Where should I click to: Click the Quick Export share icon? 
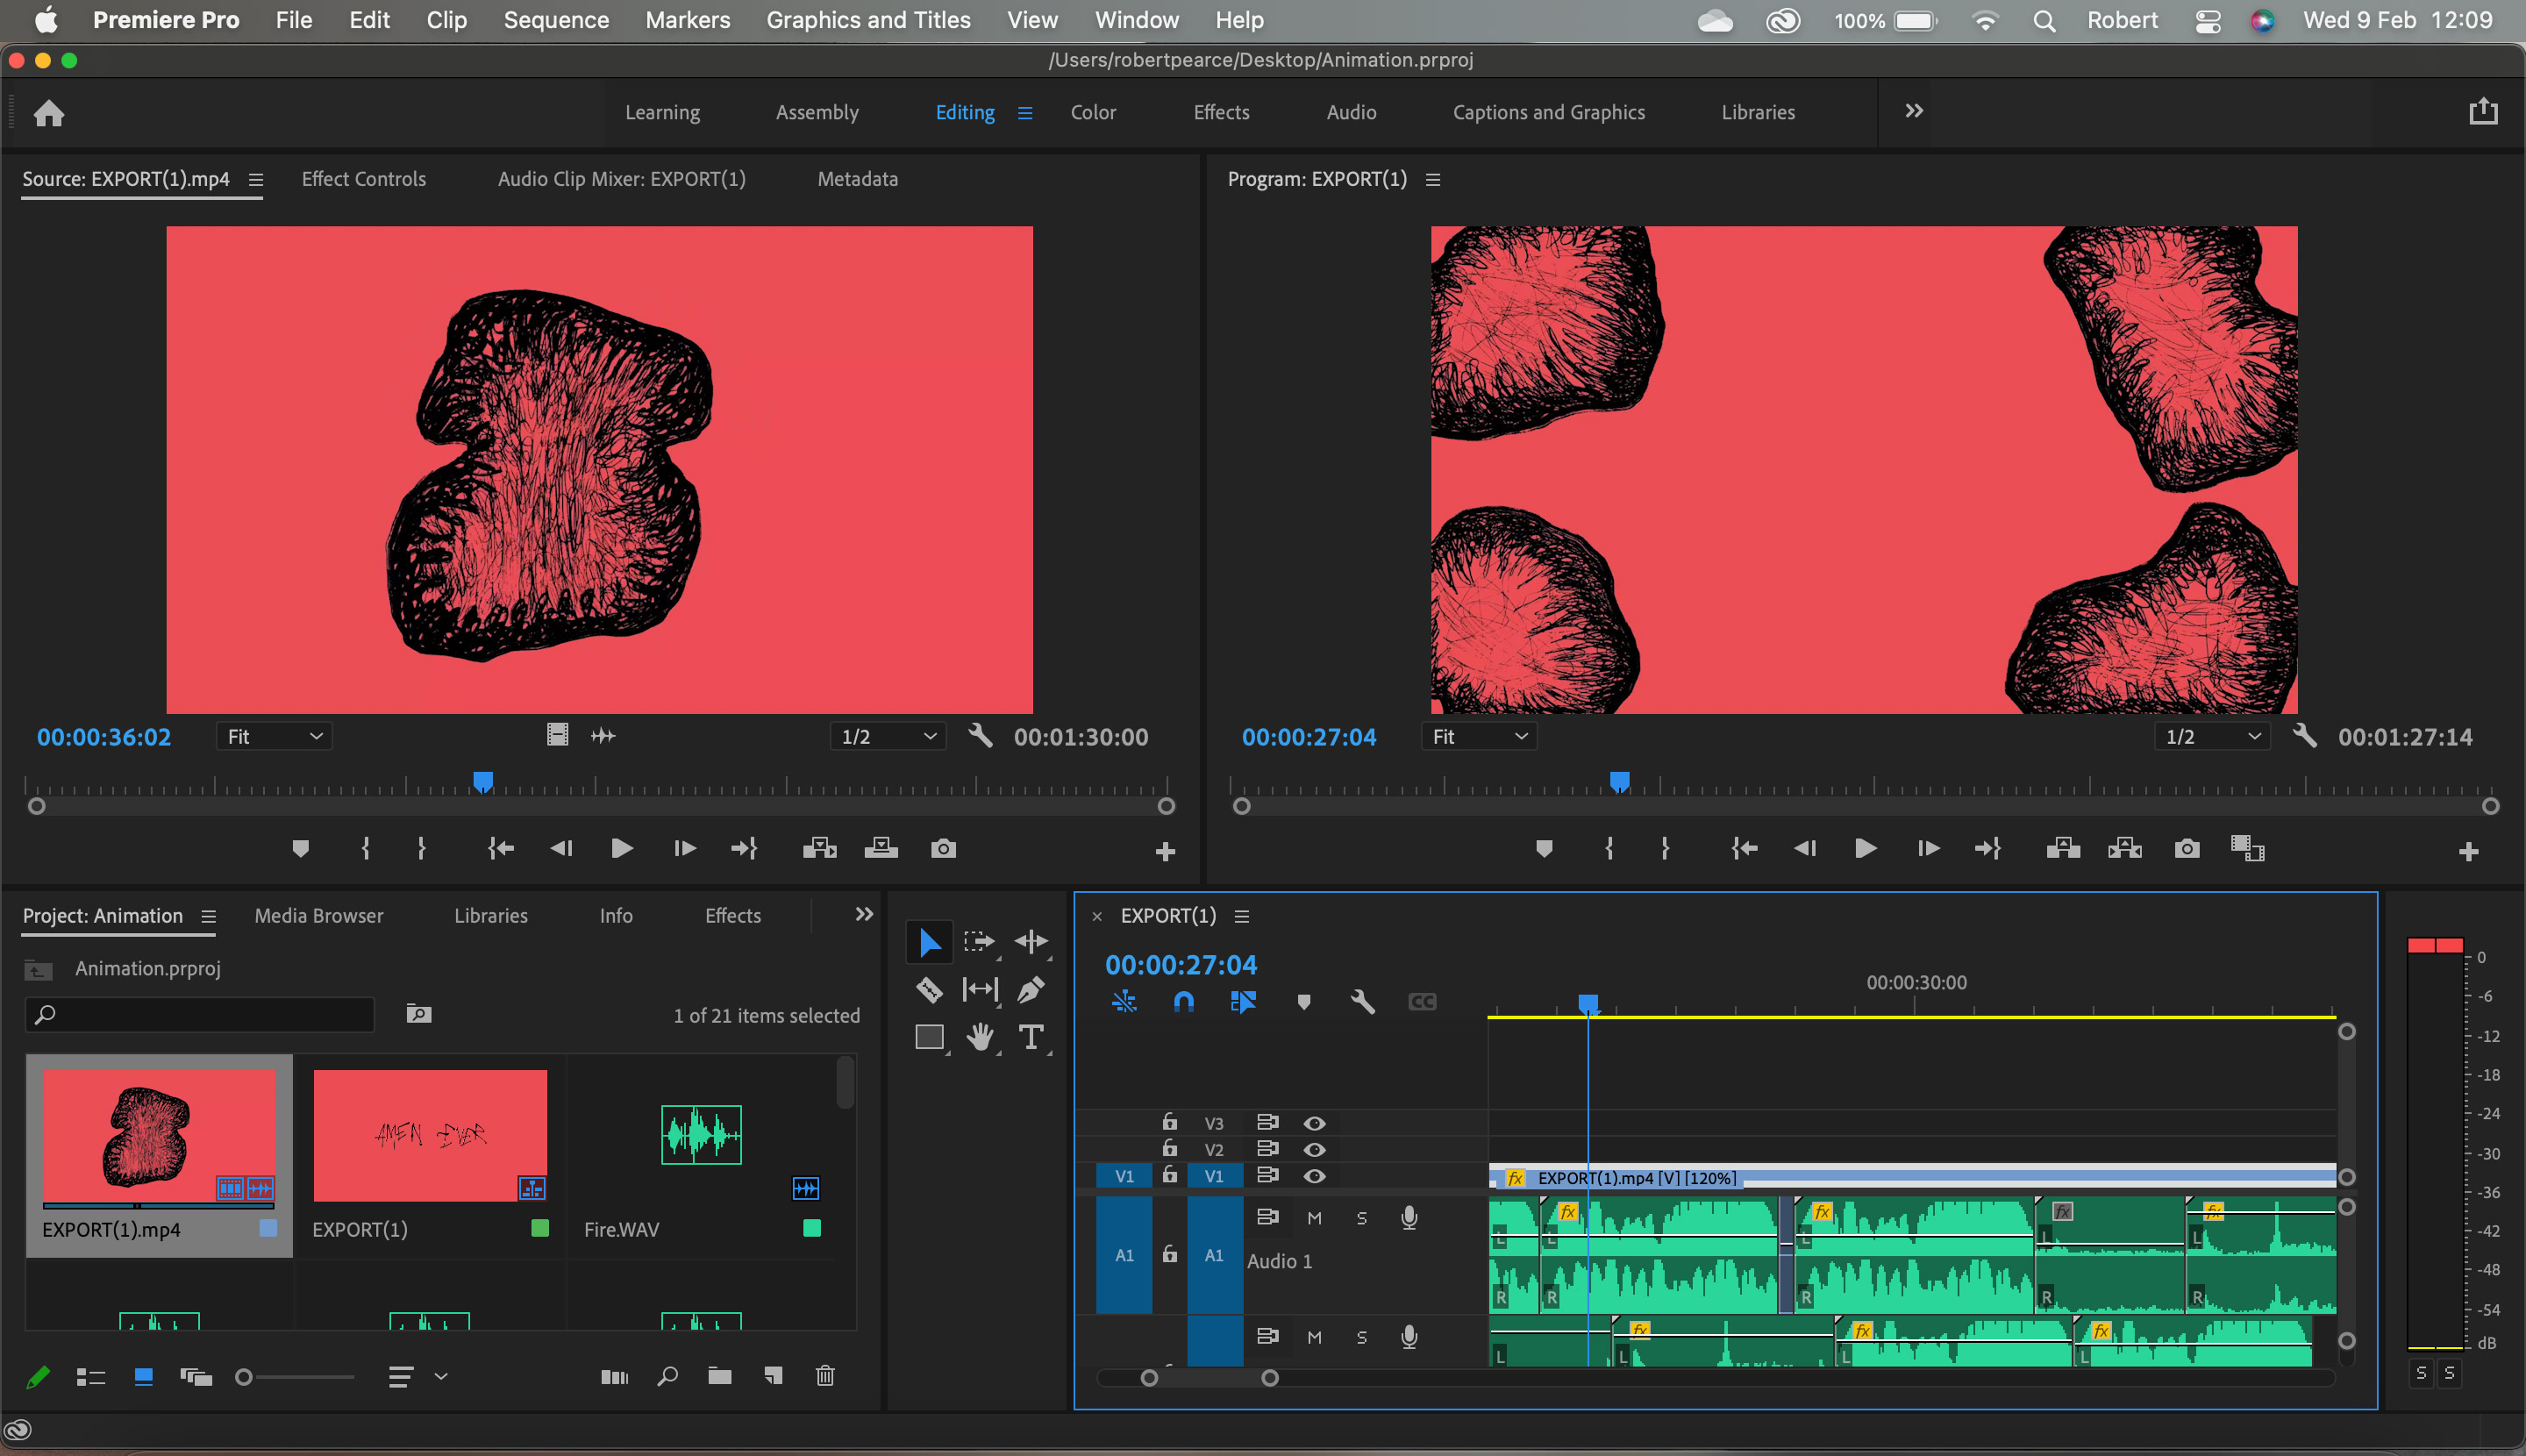[x=2482, y=111]
